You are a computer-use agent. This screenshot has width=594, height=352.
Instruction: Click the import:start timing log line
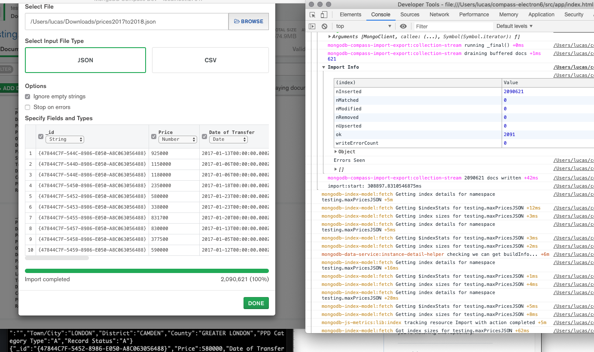[375, 186]
